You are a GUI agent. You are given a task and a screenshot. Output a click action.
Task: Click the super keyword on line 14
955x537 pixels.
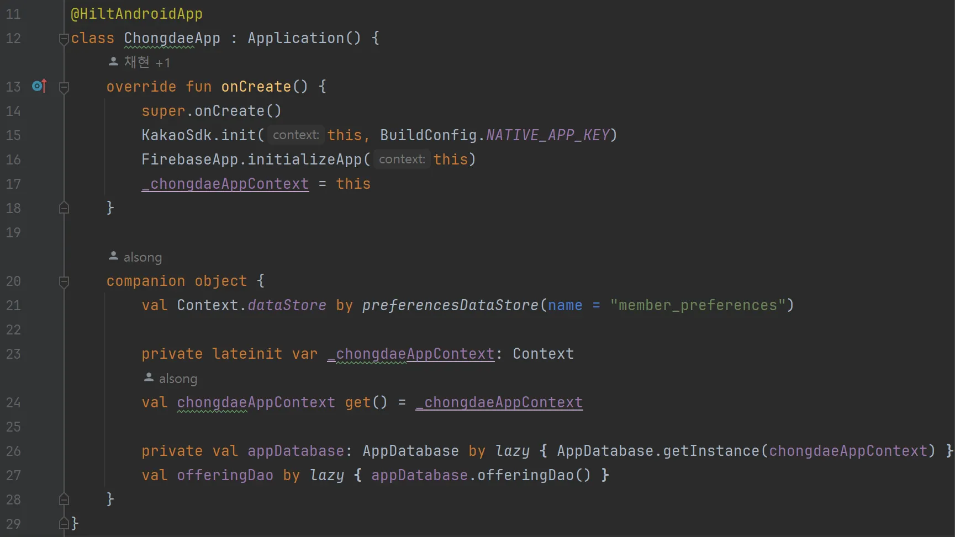tap(163, 111)
